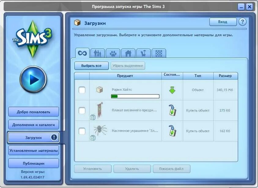Click the Удалить button
Screen dimensions: 258x188
click(x=132, y=169)
